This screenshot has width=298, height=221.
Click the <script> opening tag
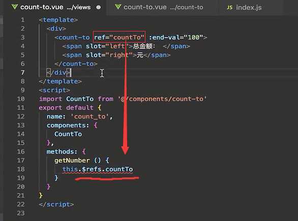[x=54, y=90]
